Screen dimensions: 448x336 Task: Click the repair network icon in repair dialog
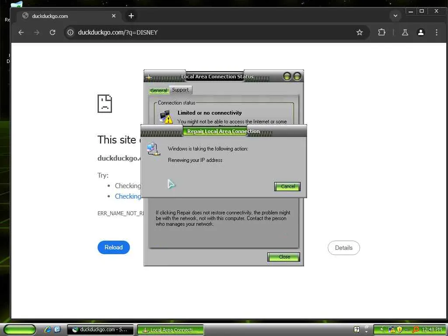(x=153, y=149)
